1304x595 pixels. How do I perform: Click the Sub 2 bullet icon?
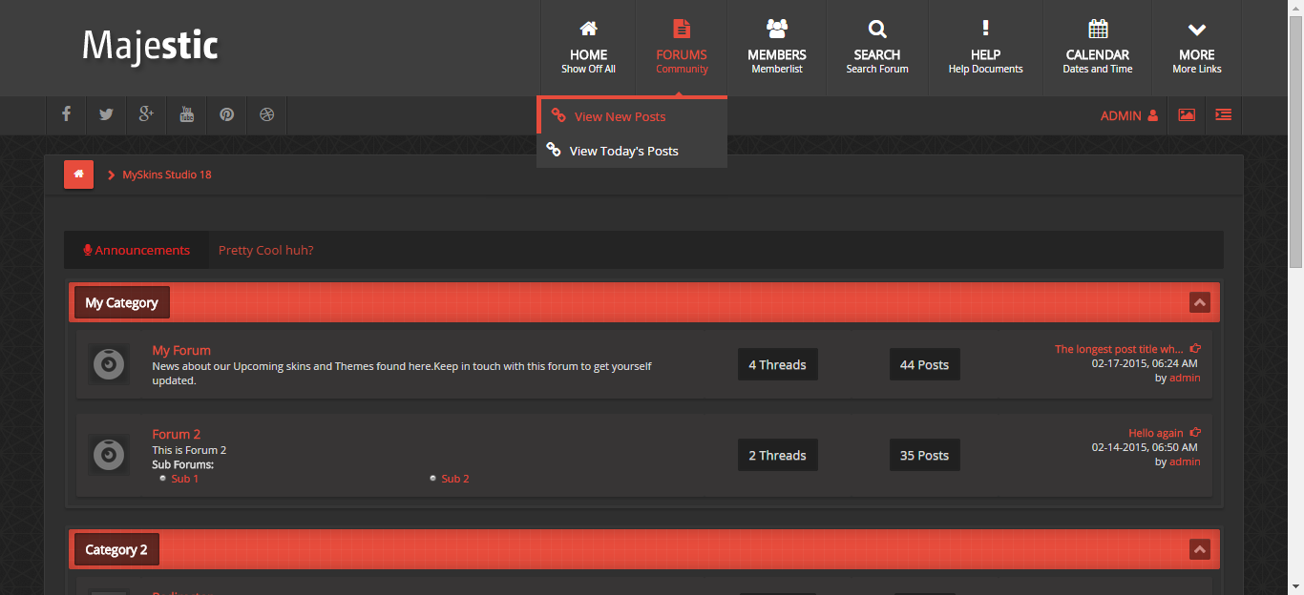[x=433, y=479]
